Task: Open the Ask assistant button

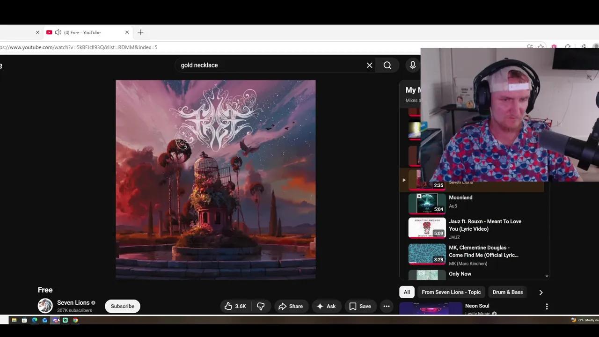Action: point(326,306)
